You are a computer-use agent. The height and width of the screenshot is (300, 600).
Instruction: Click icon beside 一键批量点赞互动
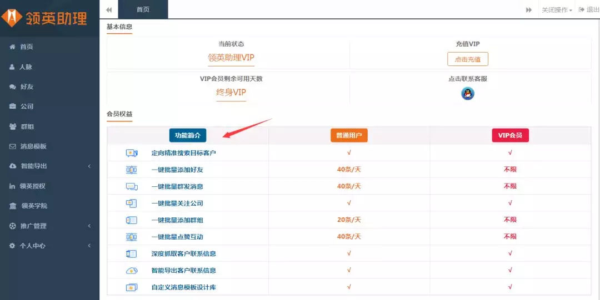(131, 237)
